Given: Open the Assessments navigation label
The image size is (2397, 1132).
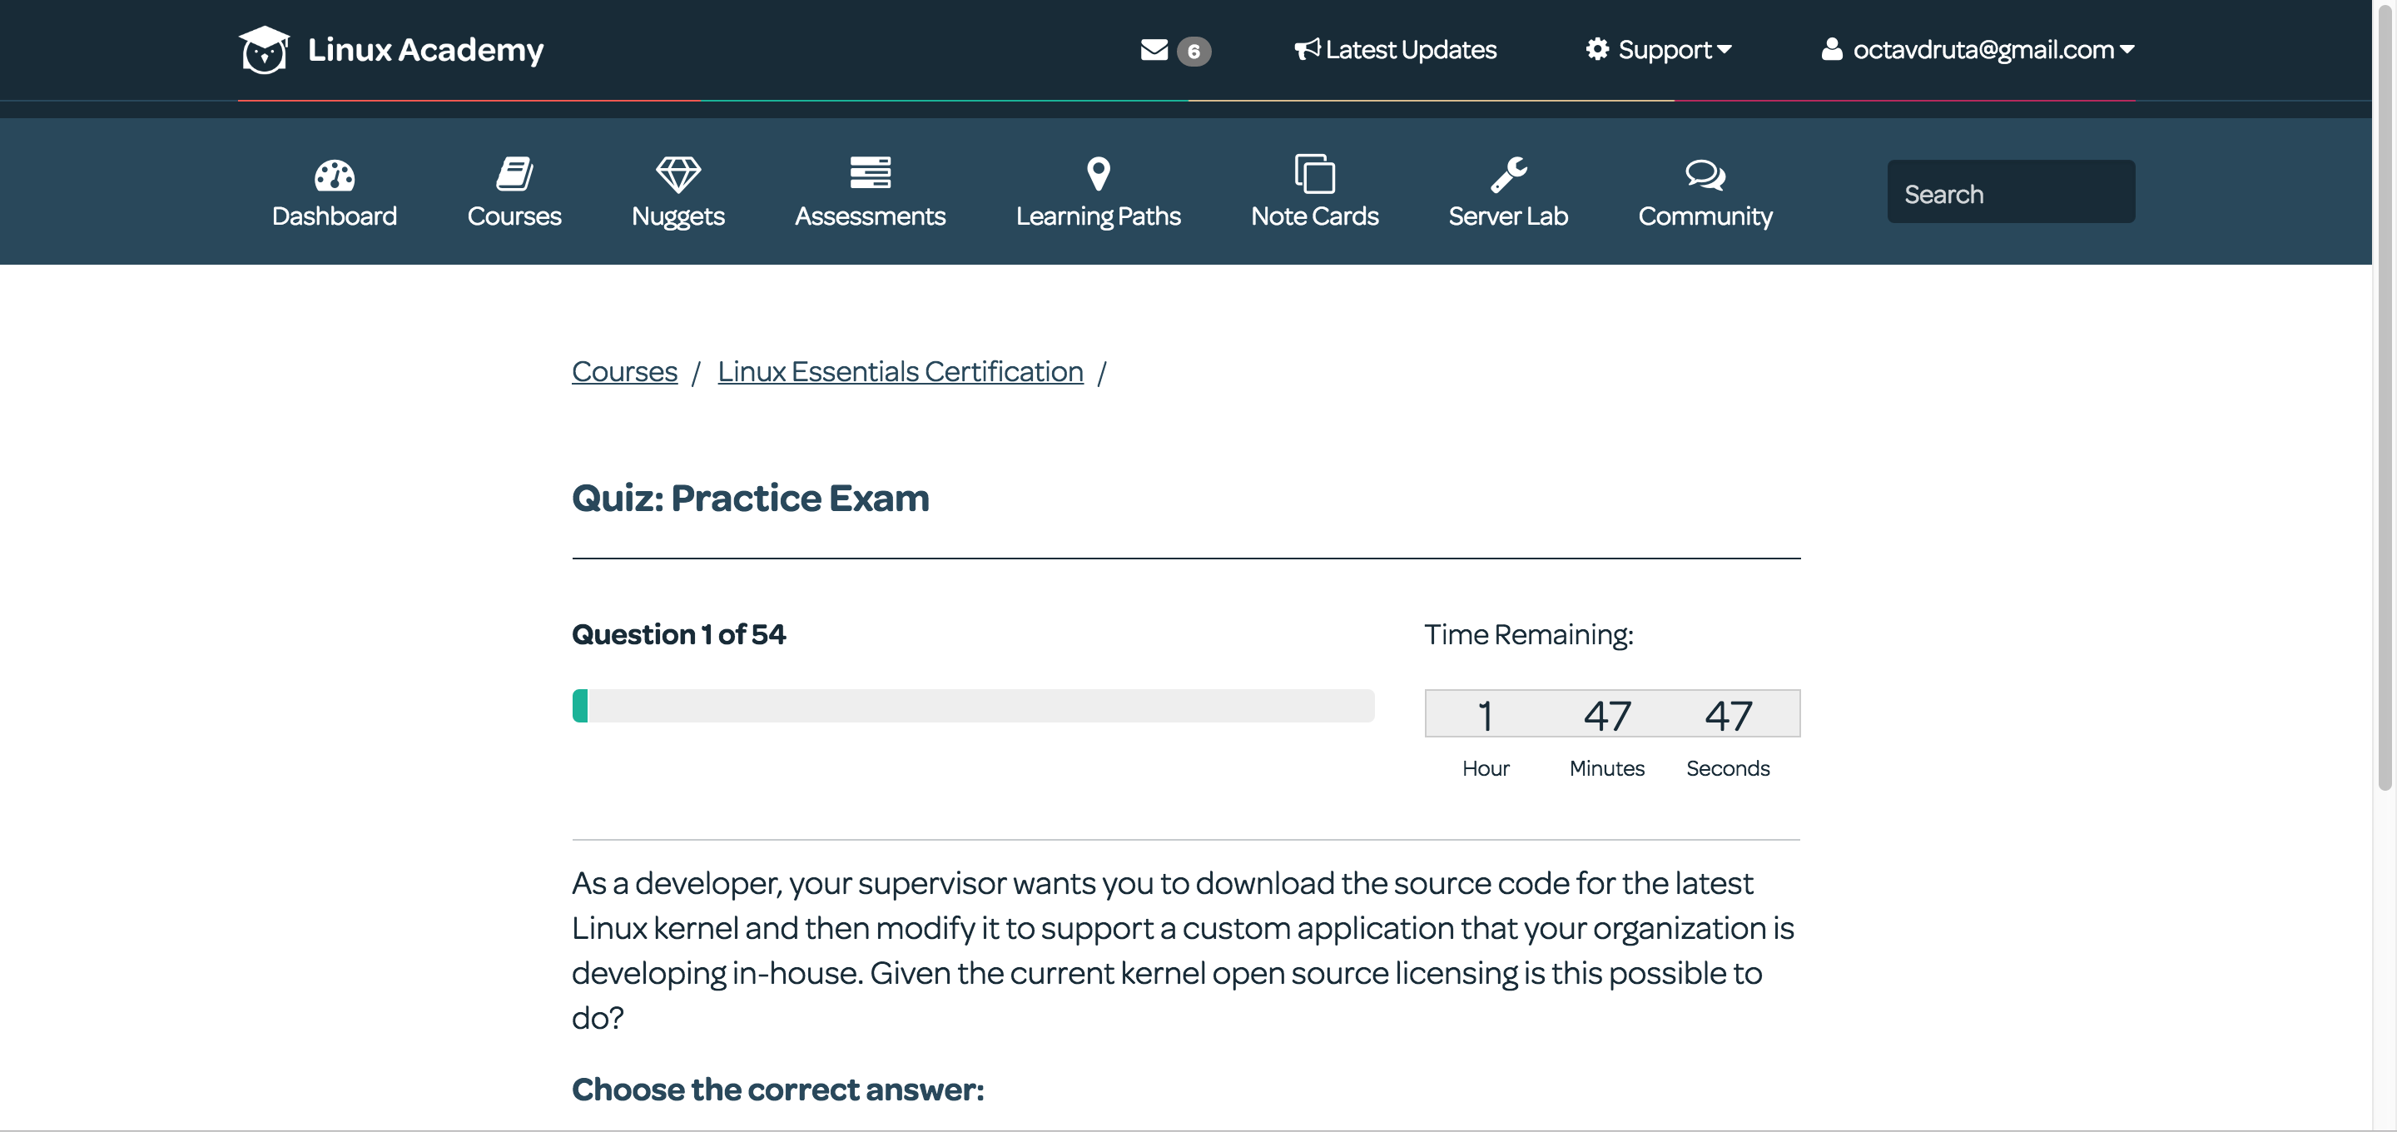Looking at the screenshot, I should (x=870, y=216).
